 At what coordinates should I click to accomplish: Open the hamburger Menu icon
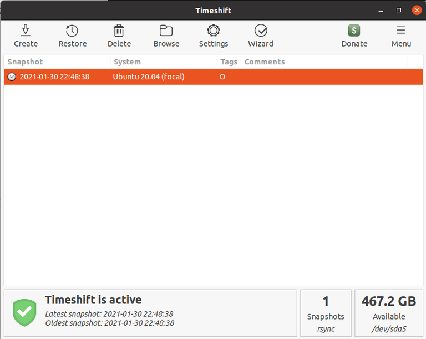(x=400, y=30)
